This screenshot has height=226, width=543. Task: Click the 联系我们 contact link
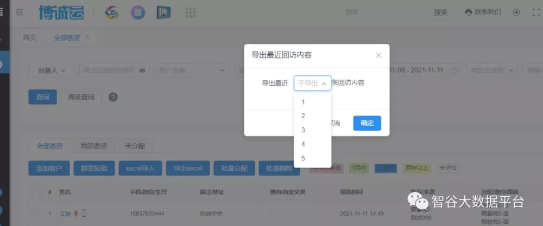coord(483,12)
